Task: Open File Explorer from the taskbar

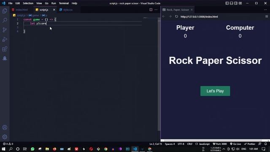Action: (x=47, y=149)
